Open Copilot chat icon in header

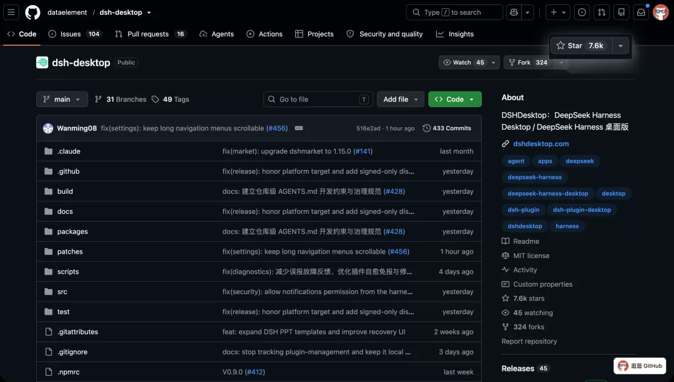coord(514,12)
